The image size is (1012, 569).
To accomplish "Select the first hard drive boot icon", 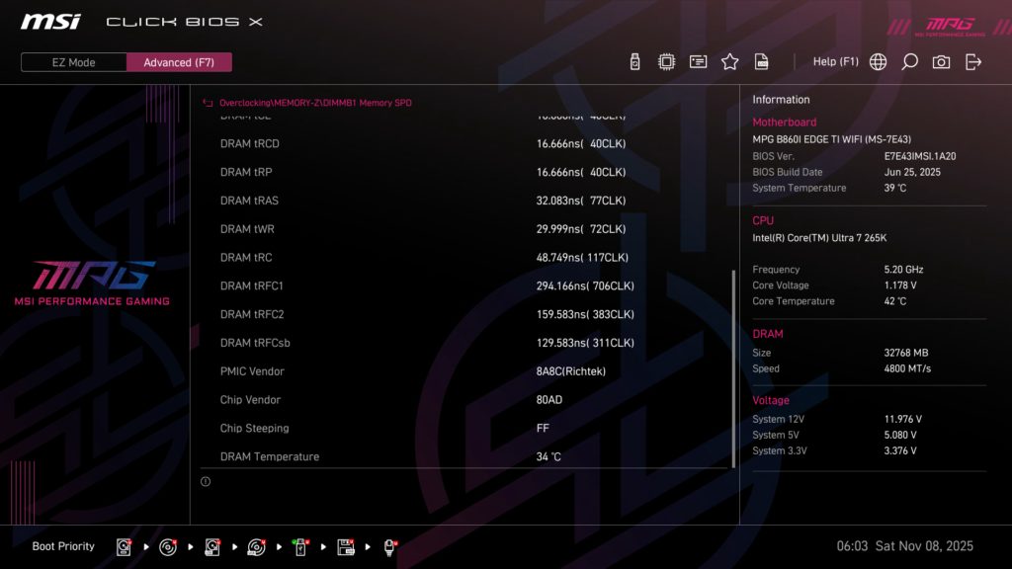I will point(123,545).
